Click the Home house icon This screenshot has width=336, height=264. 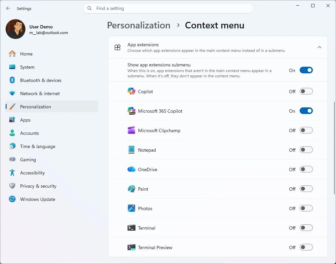pyautogui.click(x=12, y=54)
